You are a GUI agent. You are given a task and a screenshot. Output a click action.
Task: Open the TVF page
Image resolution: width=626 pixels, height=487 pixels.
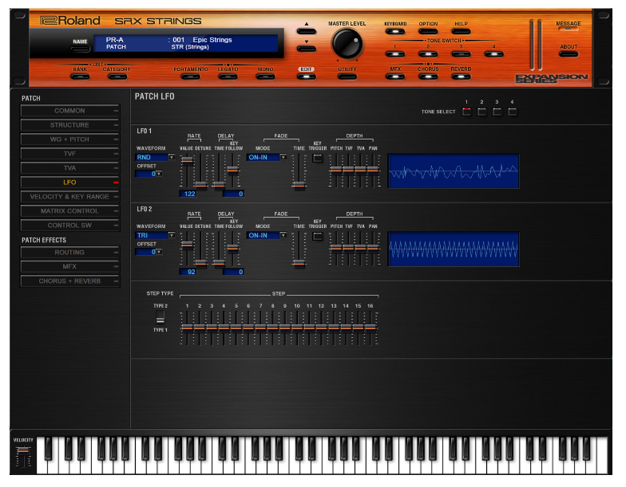[x=70, y=154]
